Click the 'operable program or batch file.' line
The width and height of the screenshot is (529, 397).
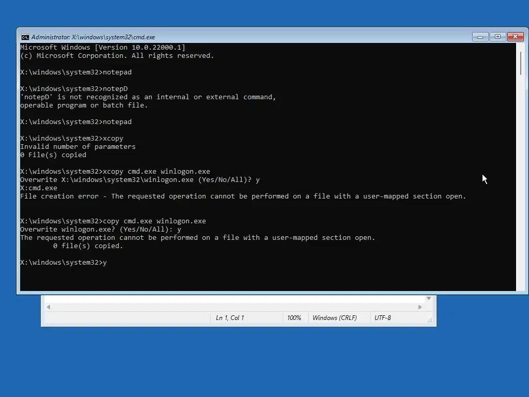84,105
